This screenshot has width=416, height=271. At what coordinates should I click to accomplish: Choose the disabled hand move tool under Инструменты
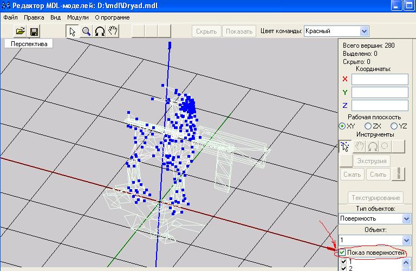(x=360, y=146)
